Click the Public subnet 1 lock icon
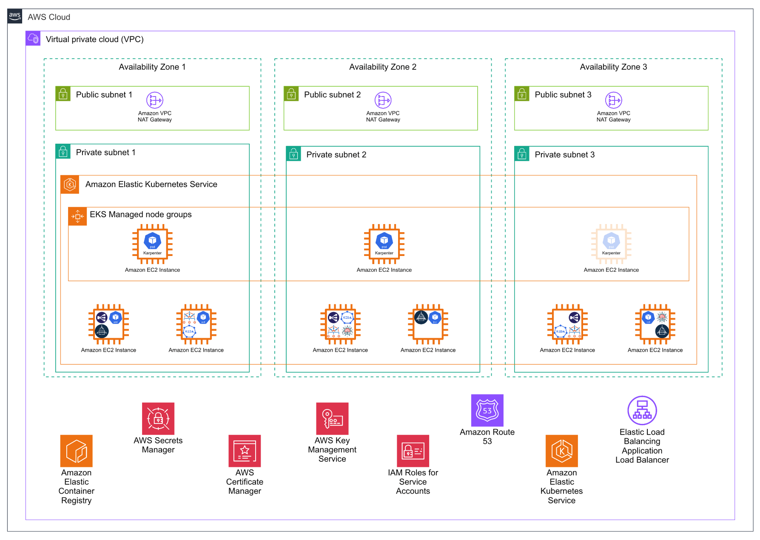This screenshot has width=760, height=540. pyautogui.click(x=63, y=94)
